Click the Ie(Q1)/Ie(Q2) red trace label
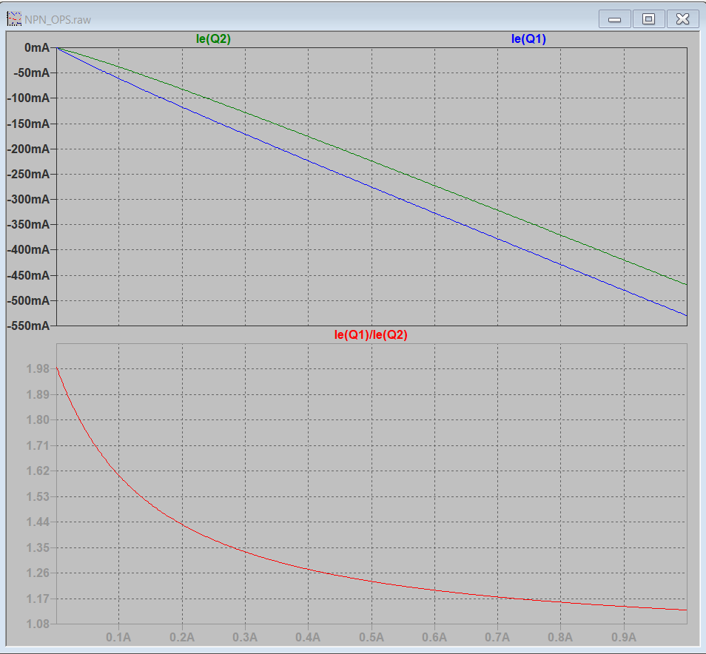 point(371,334)
